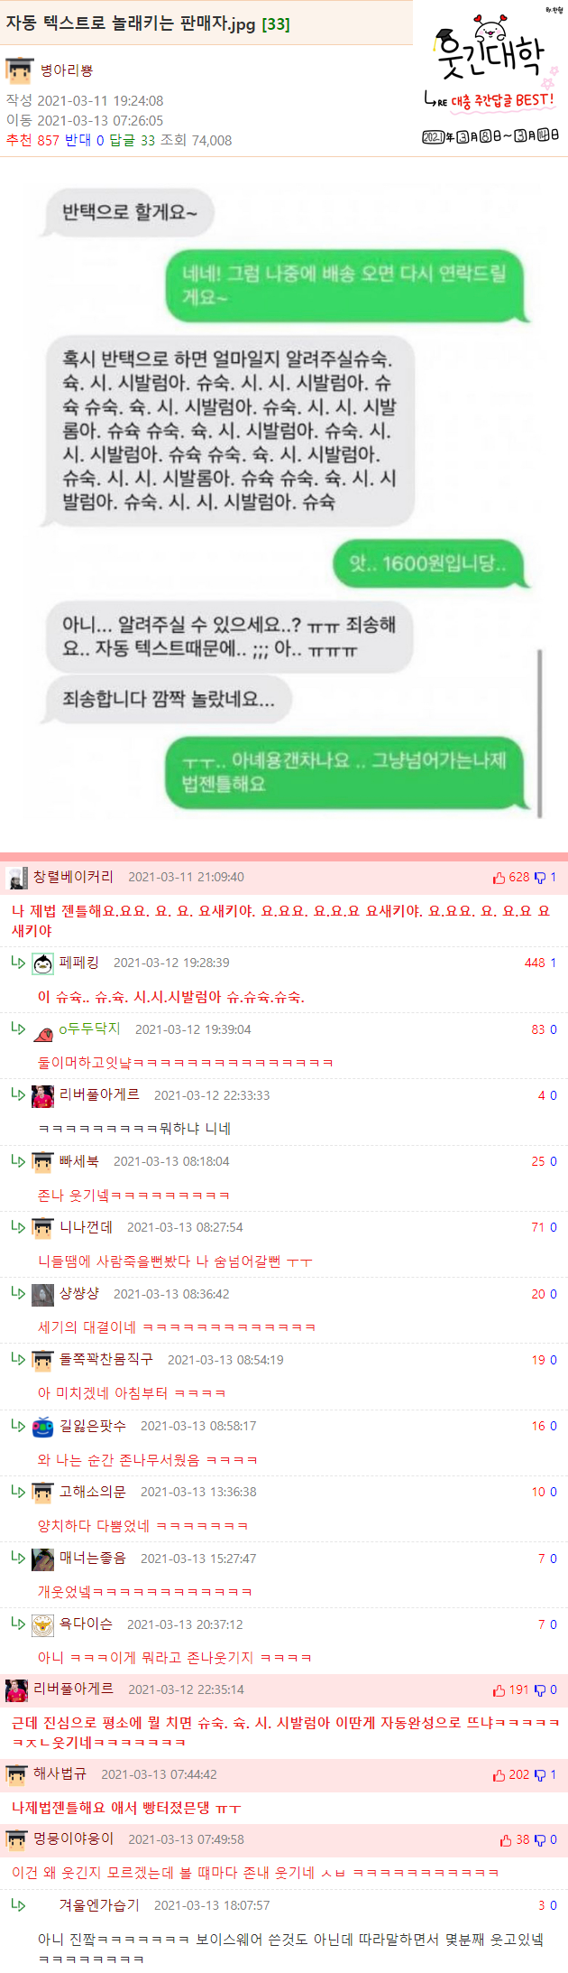Open the post title 자동 텍스트로 놀래키는 판매자.jpg
Viewport: 568px width, 1973px height.
131,23
